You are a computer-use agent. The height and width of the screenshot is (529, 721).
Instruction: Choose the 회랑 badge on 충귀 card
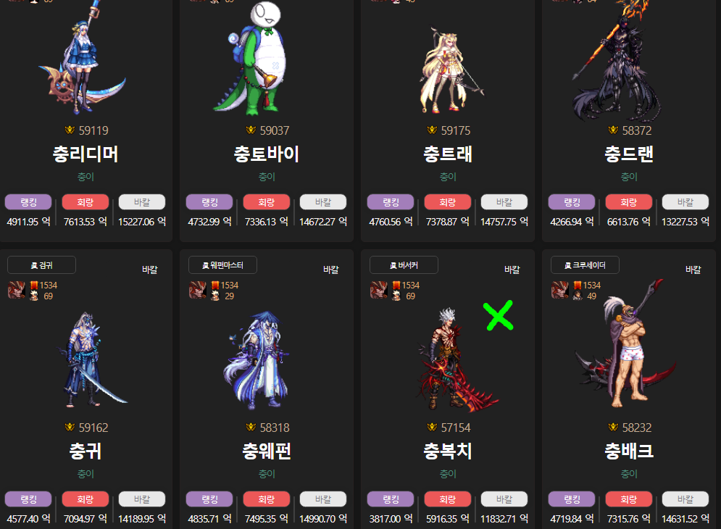coord(85,499)
